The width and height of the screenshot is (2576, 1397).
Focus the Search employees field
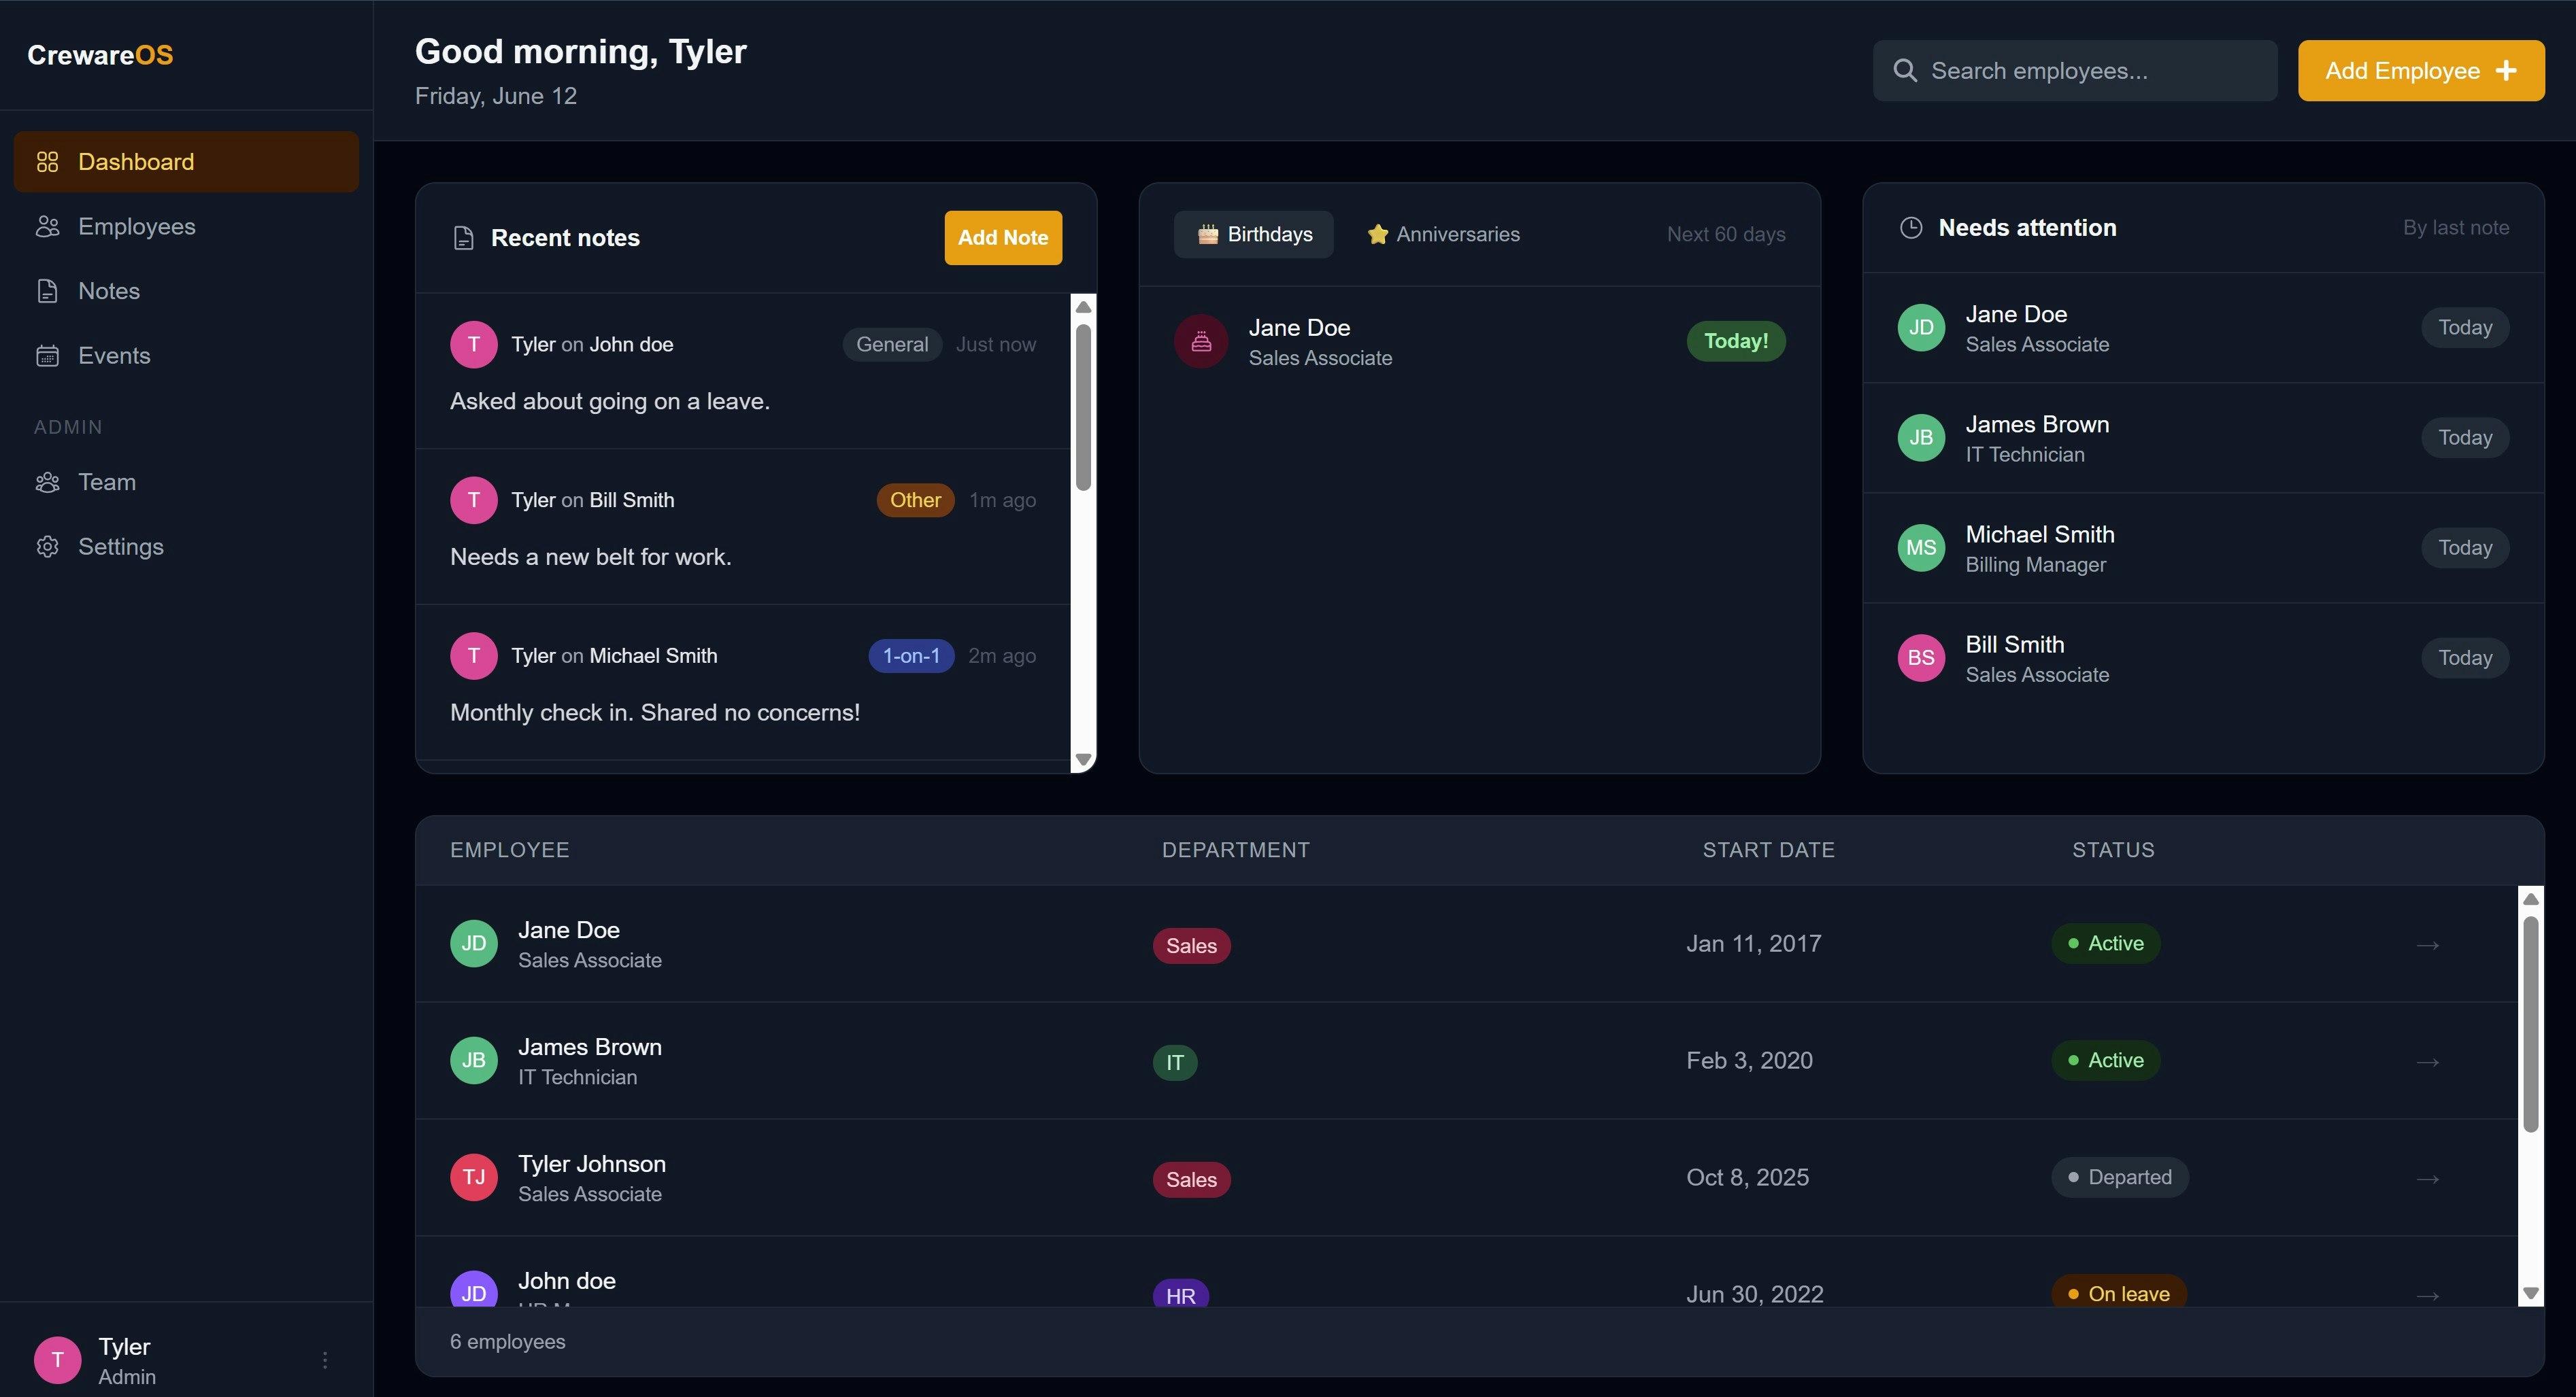point(2075,71)
